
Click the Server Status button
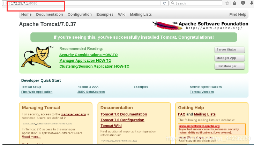point(230,50)
